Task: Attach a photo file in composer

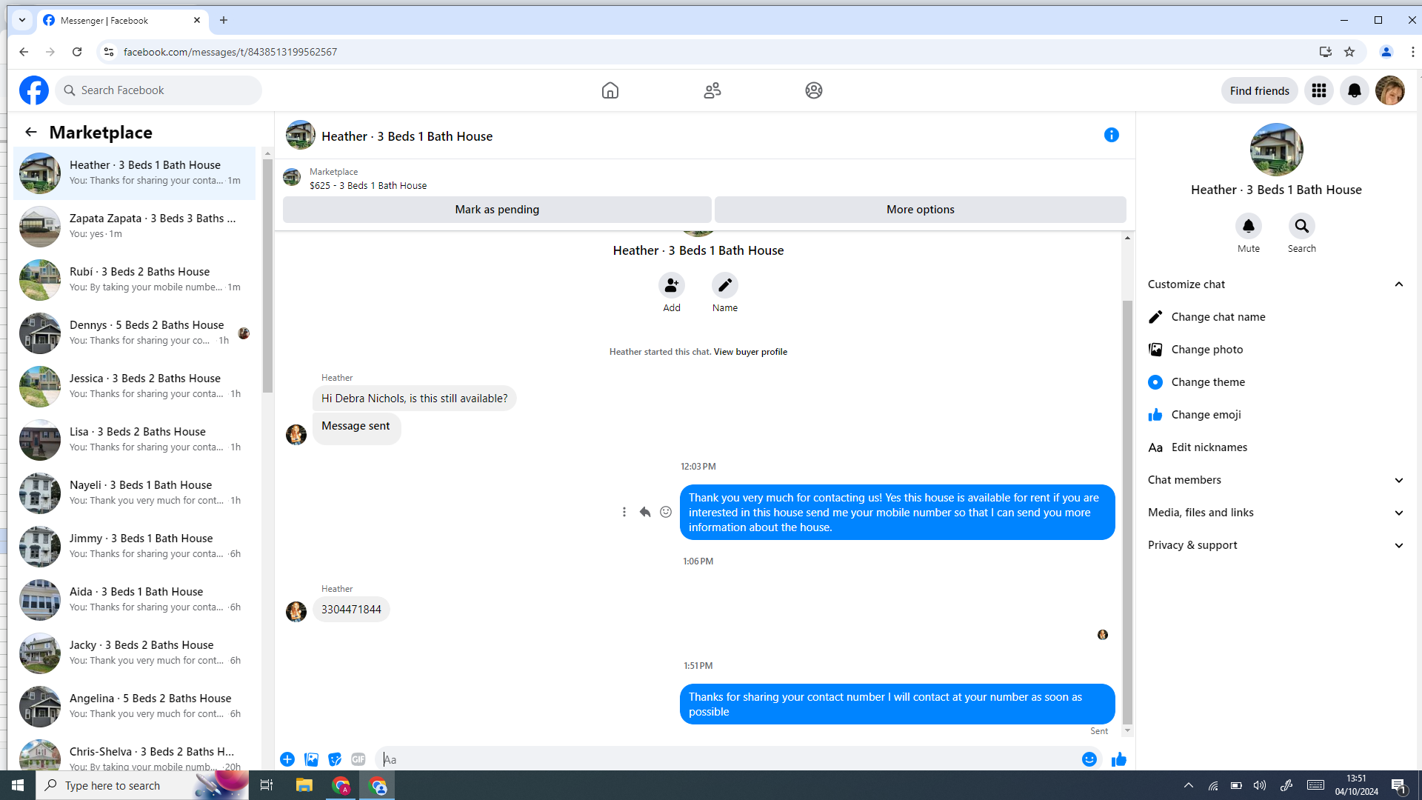Action: coord(311,759)
